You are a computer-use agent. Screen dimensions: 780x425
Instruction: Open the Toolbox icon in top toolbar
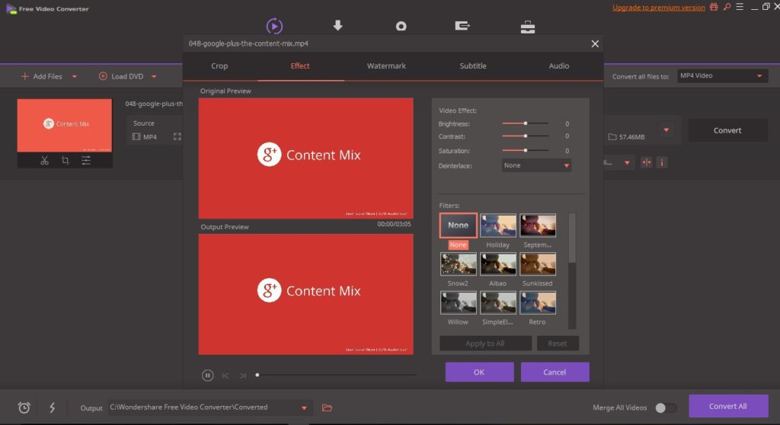pyautogui.click(x=528, y=27)
